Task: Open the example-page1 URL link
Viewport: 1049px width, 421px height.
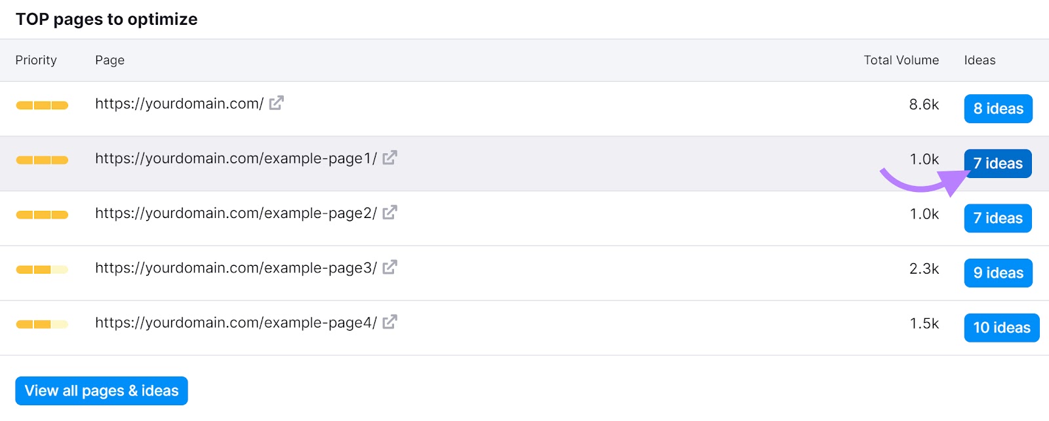Action: coord(236,158)
